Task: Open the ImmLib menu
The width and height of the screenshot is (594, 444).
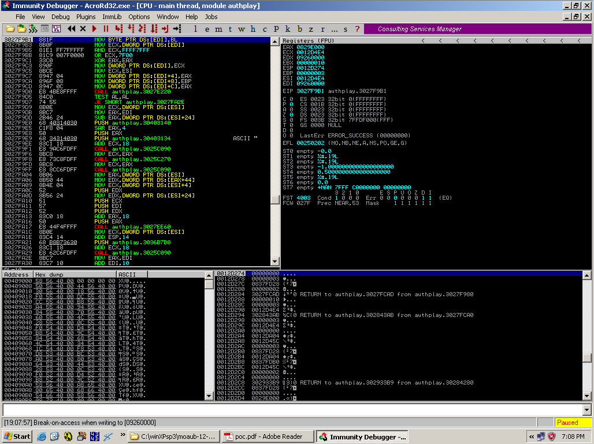Action: pyautogui.click(x=112, y=17)
